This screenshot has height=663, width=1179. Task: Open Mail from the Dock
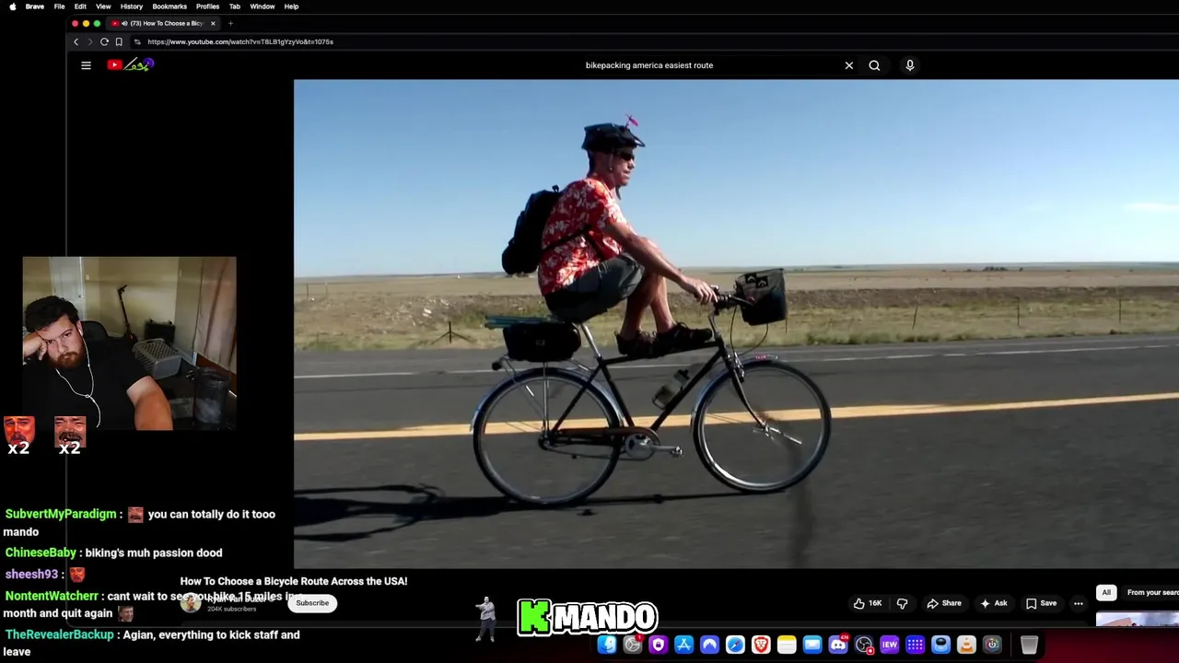812,645
